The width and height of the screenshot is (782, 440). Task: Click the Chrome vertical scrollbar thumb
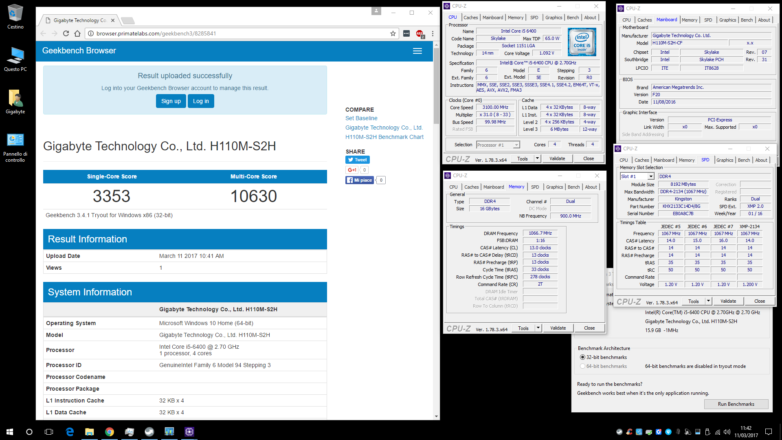(436, 86)
